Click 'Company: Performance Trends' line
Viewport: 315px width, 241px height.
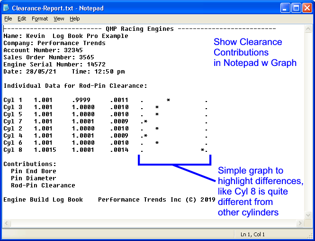pos(54,43)
